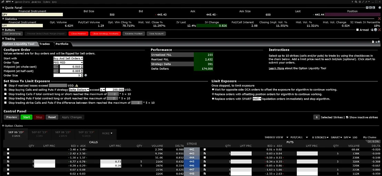Toggle the Armed checkbox

(x=358, y=30)
